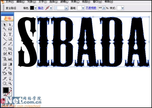This screenshot has width=152, height=108.
Task: Select the Live Paint Bucket tool
Action: [x=4, y=73]
